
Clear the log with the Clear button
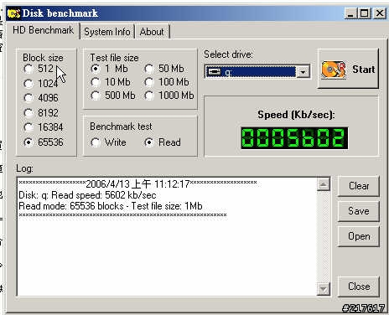pos(359,186)
